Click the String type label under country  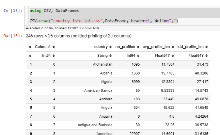[103, 55]
